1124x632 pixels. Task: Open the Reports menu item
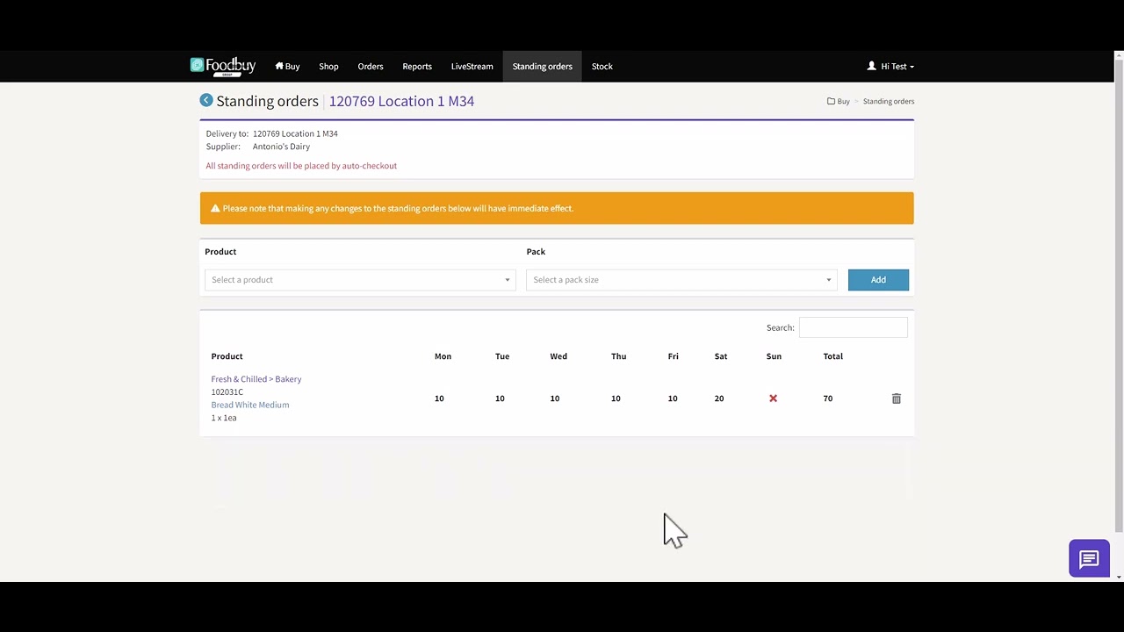click(417, 67)
